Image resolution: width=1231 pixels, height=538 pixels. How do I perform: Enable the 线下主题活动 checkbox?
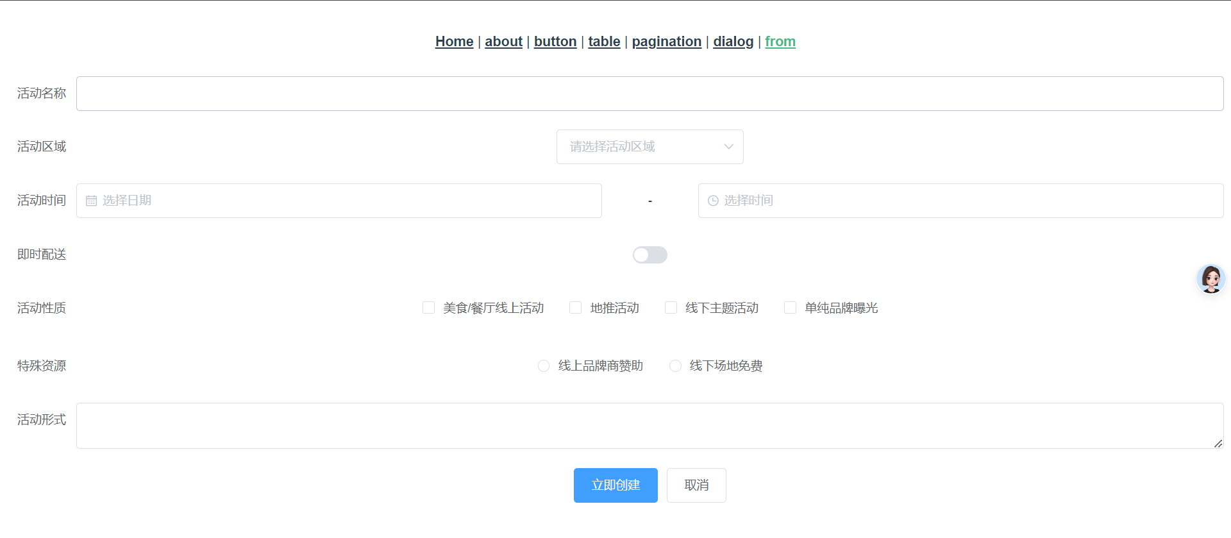671,308
